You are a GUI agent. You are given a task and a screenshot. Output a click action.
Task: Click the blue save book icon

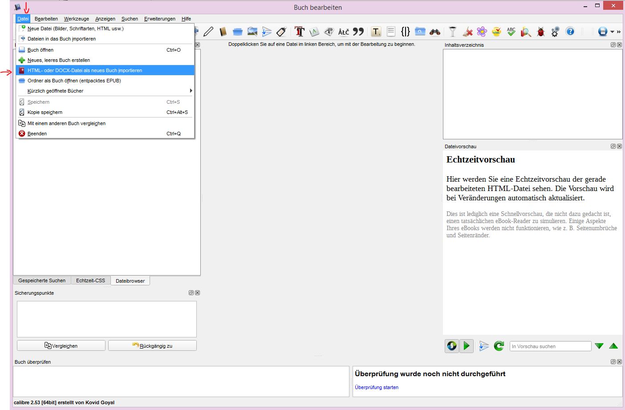click(x=603, y=32)
